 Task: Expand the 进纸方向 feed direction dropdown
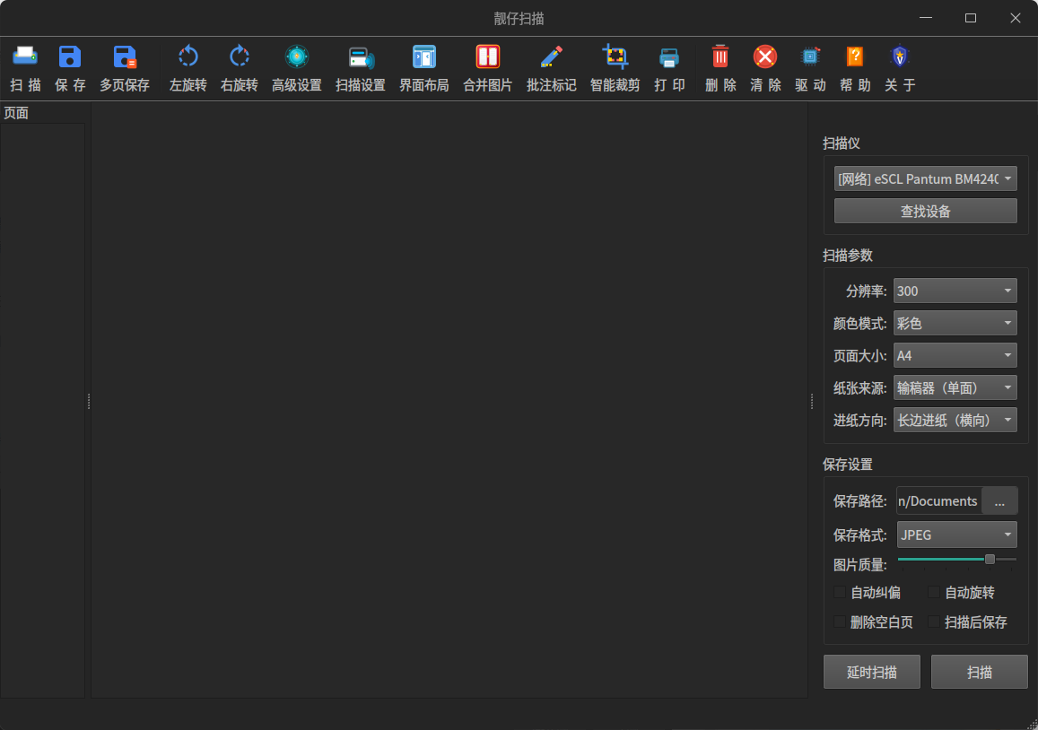pos(955,421)
